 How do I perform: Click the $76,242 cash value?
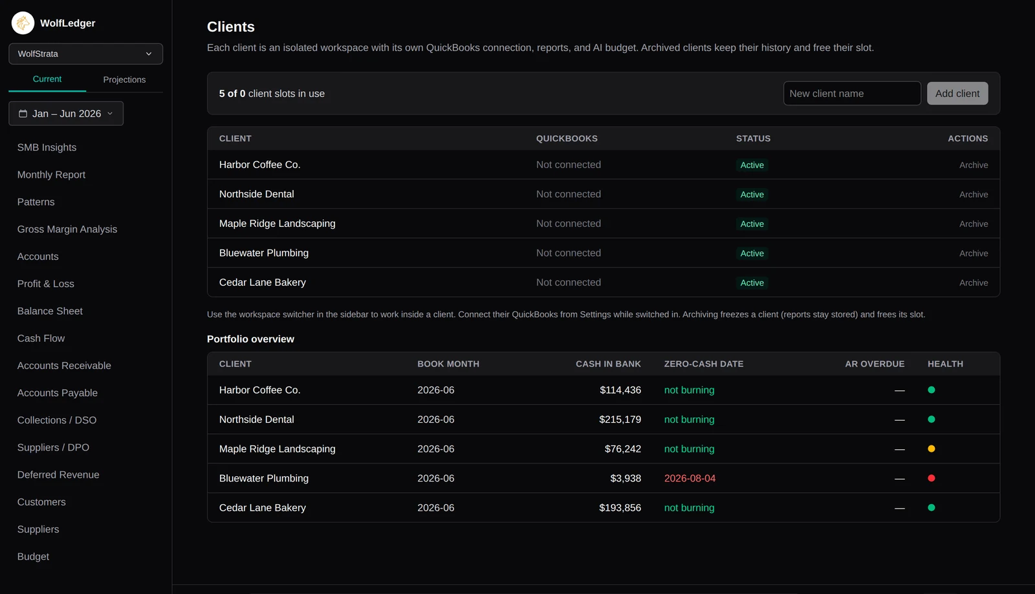[623, 449]
